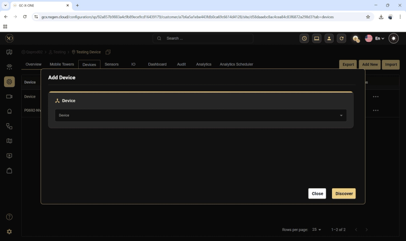Click the Add New button
Image resolution: width=406 pixels, height=241 pixels.
click(x=370, y=64)
